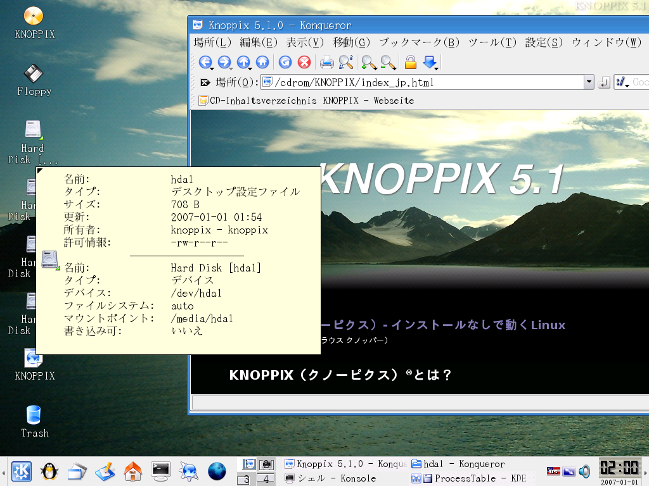Switch to virtual desktop 2 in pager
This screenshot has height=486, width=649.
(x=266, y=464)
